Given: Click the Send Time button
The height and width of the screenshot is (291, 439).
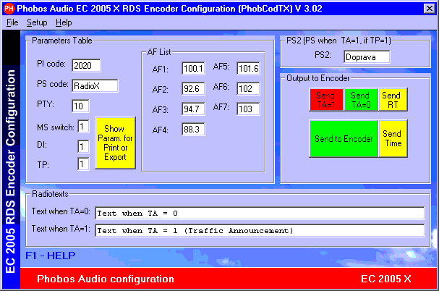Looking at the screenshot, I should [x=393, y=138].
